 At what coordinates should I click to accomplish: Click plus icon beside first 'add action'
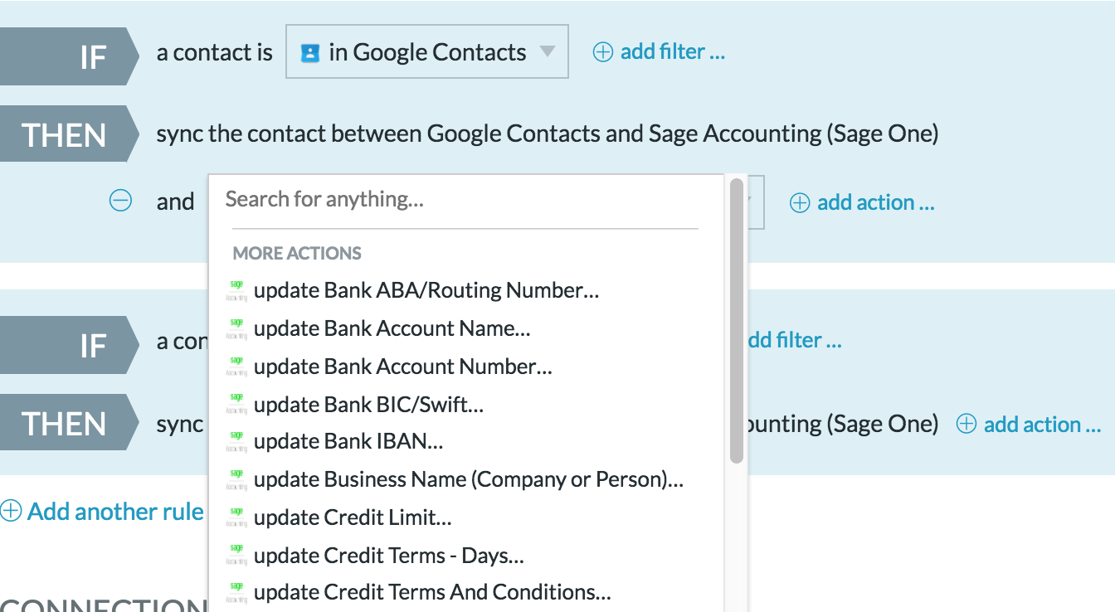(x=800, y=203)
